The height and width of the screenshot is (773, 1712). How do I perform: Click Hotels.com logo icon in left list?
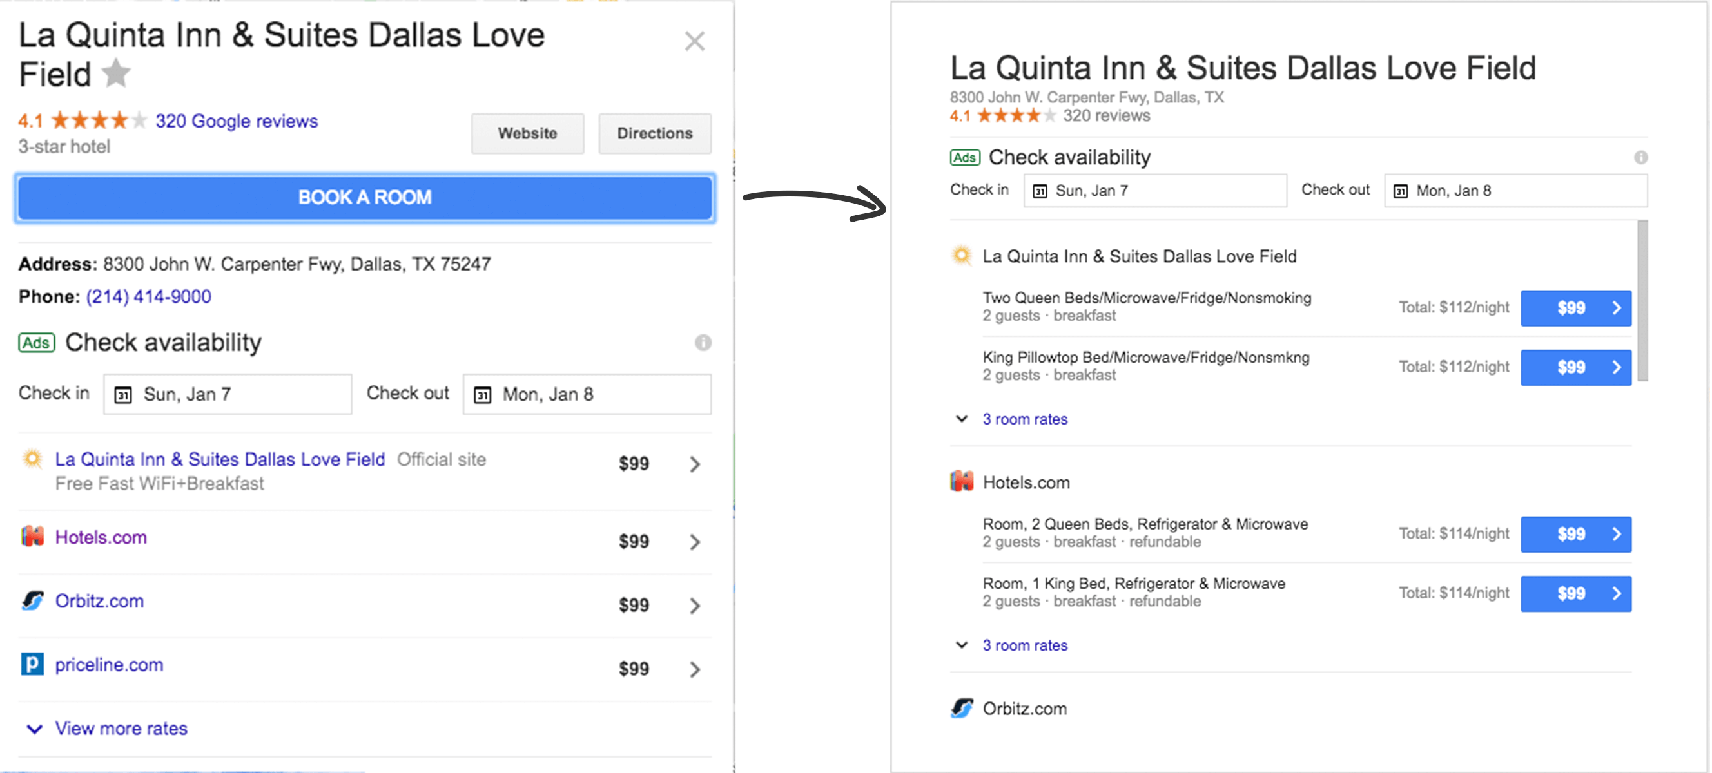point(32,536)
